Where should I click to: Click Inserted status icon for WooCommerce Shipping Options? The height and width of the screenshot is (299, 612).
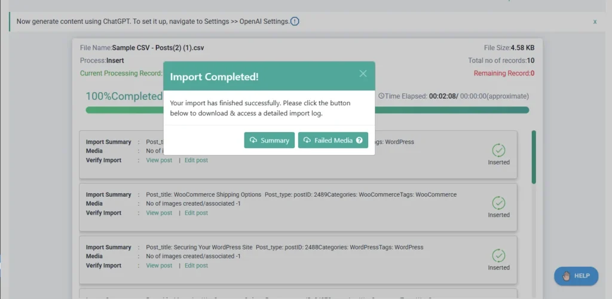pyautogui.click(x=498, y=203)
